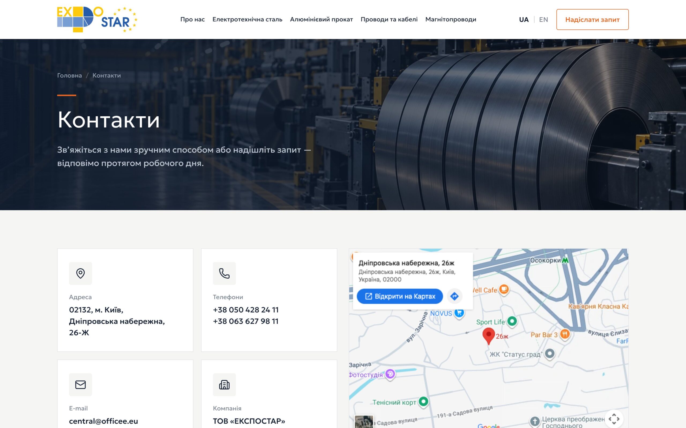Image resolution: width=686 pixels, height=428 pixels.
Task: Click the red 26ж map pin
Action: [489, 336]
